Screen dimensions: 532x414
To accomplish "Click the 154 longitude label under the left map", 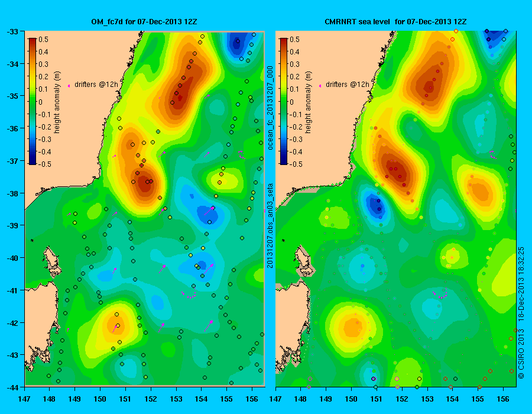I will click(x=201, y=399).
